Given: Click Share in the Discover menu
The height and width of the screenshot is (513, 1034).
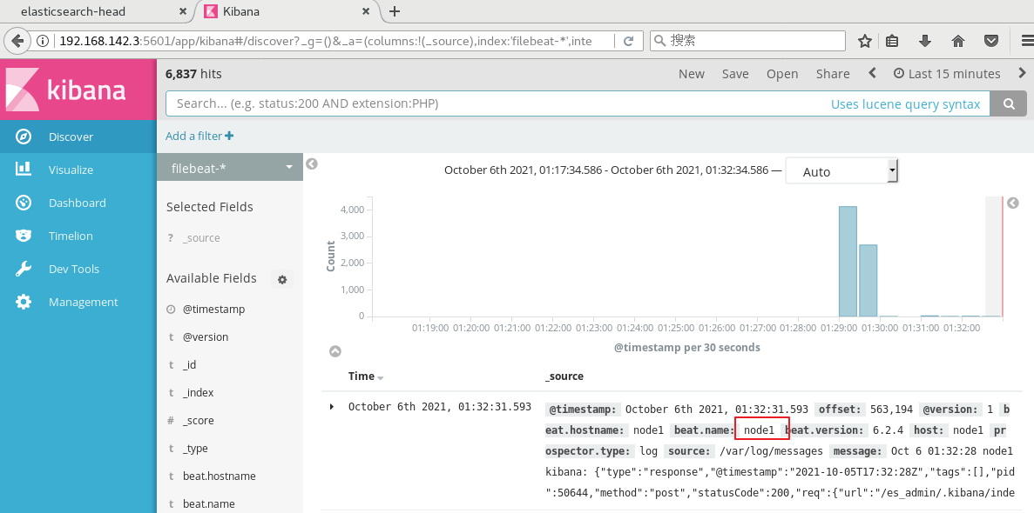Looking at the screenshot, I should [x=833, y=74].
